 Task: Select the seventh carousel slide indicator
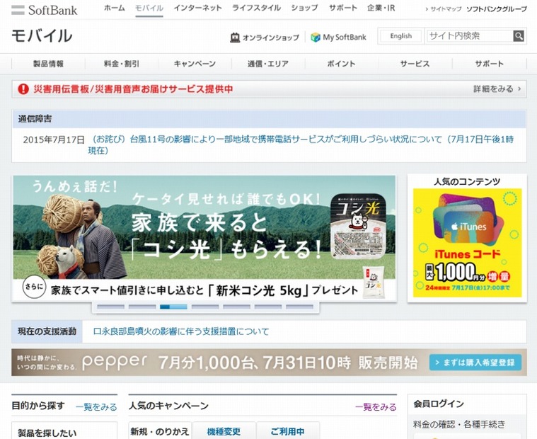(x=300, y=307)
